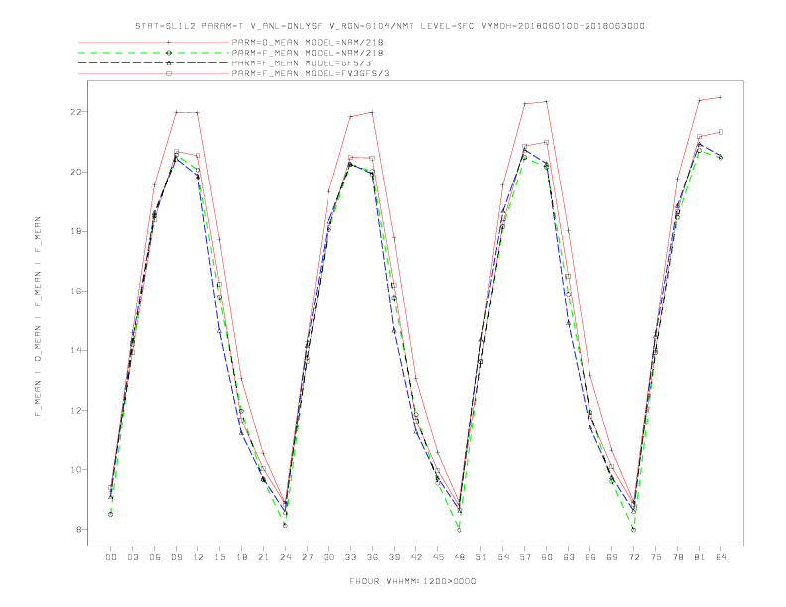Click y-axis tick label 22
The width and height of the screenshot is (786, 607).
76,112
